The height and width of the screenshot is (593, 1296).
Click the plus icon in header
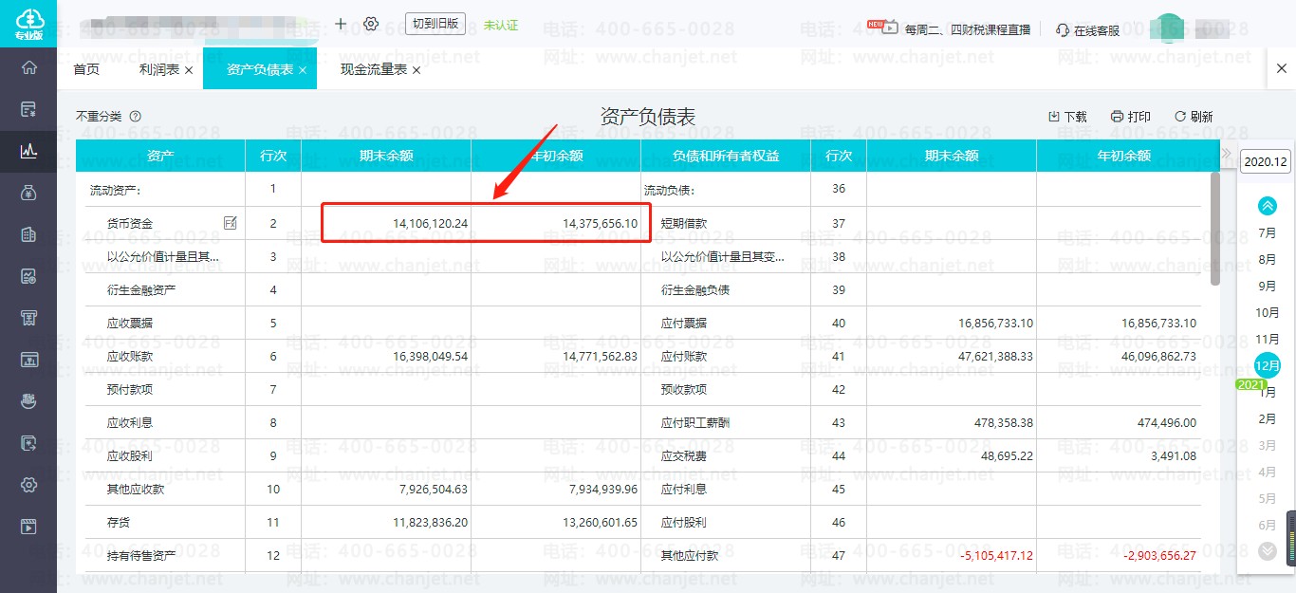pos(341,24)
